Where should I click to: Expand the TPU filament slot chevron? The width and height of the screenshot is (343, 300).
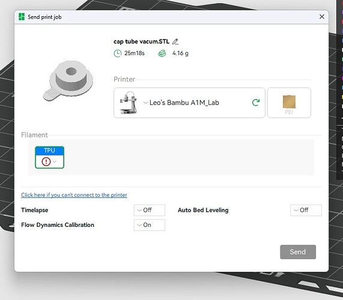55,161
